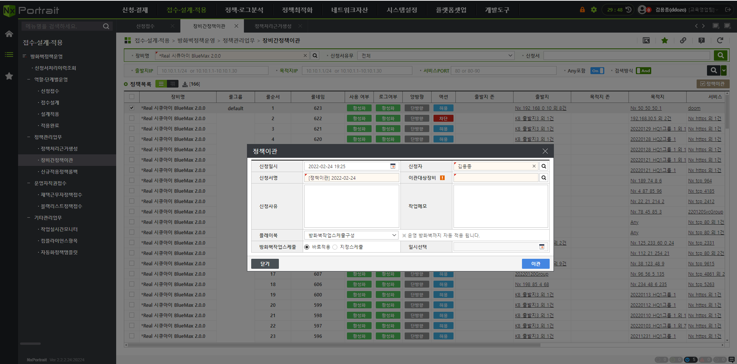Switch to the 정책처리근거생성 tab
The height and width of the screenshot is (364, 737).
[x=273, y=26]
